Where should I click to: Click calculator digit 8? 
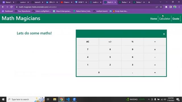click(110, 49)
